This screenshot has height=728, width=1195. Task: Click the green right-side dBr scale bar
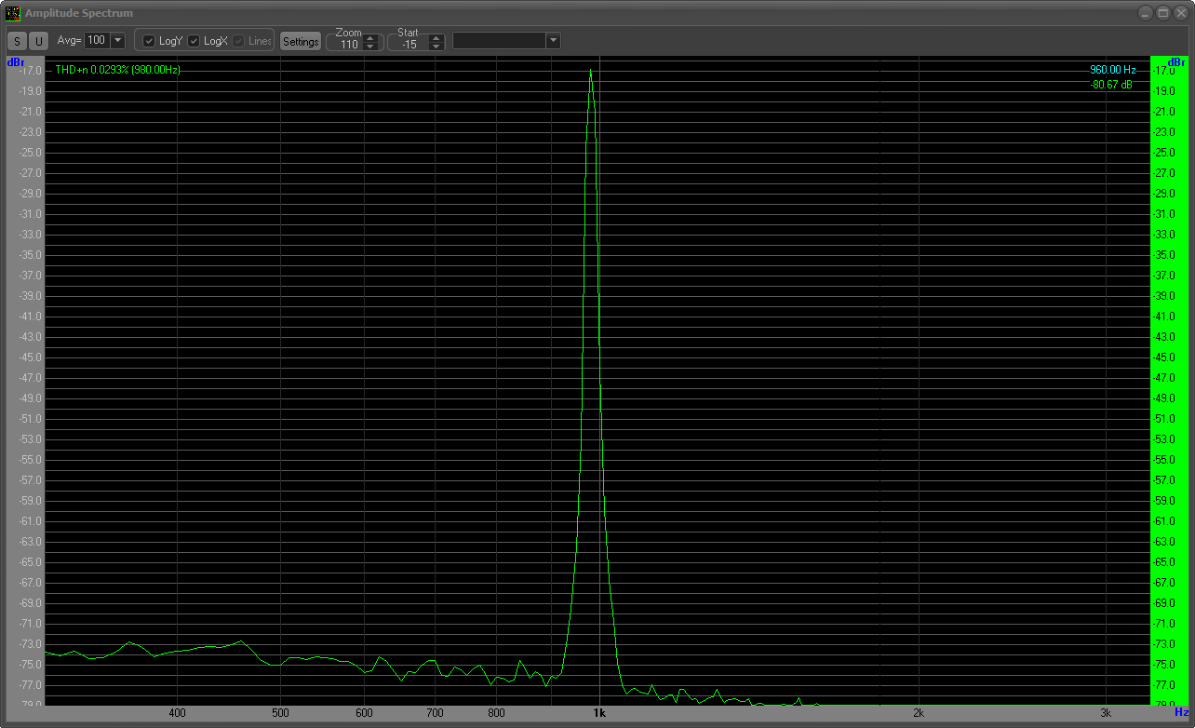1163,372
